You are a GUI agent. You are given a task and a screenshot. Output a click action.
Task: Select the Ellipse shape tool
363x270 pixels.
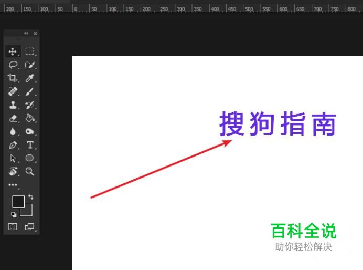click(29, 158)
